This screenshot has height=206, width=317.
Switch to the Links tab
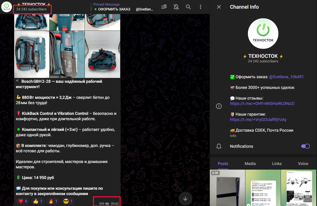(277, 163)
